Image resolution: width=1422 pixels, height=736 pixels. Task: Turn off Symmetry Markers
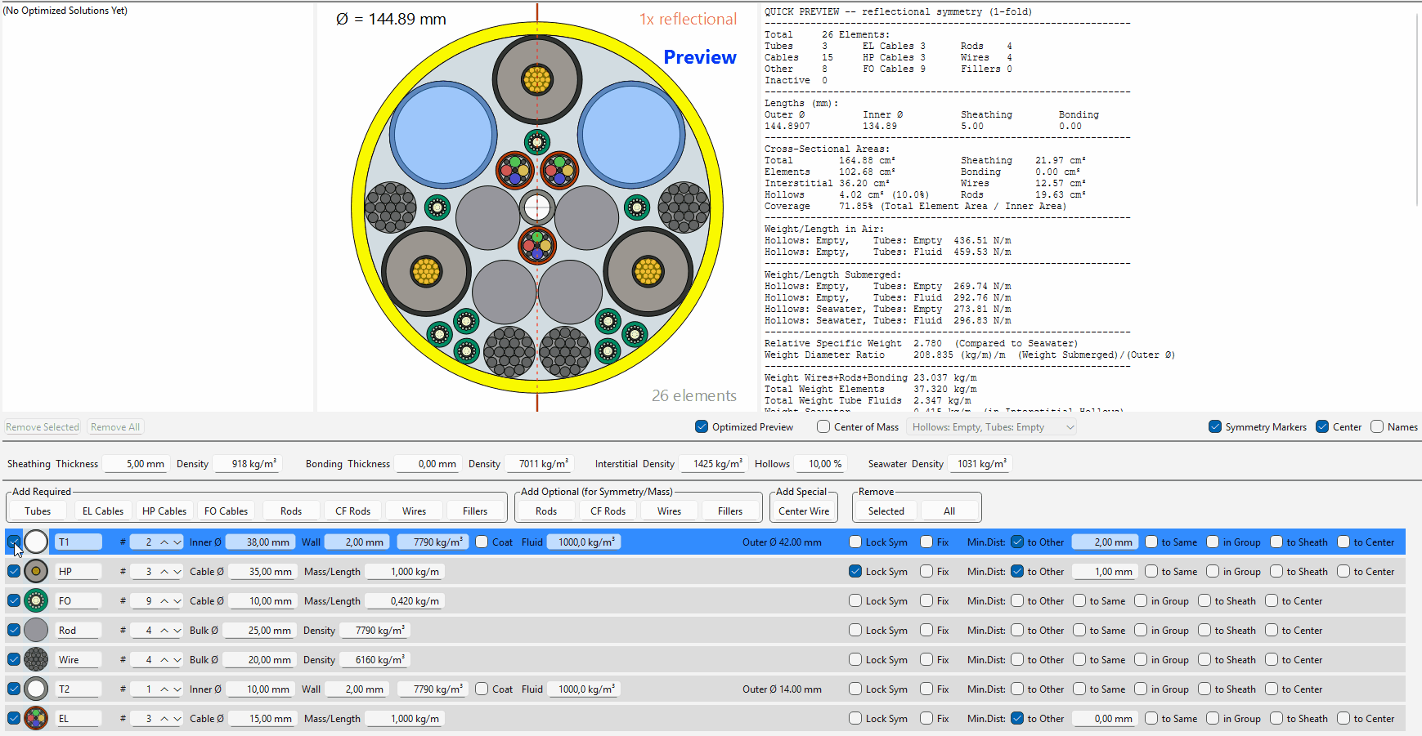click(x=1215, y=426)
